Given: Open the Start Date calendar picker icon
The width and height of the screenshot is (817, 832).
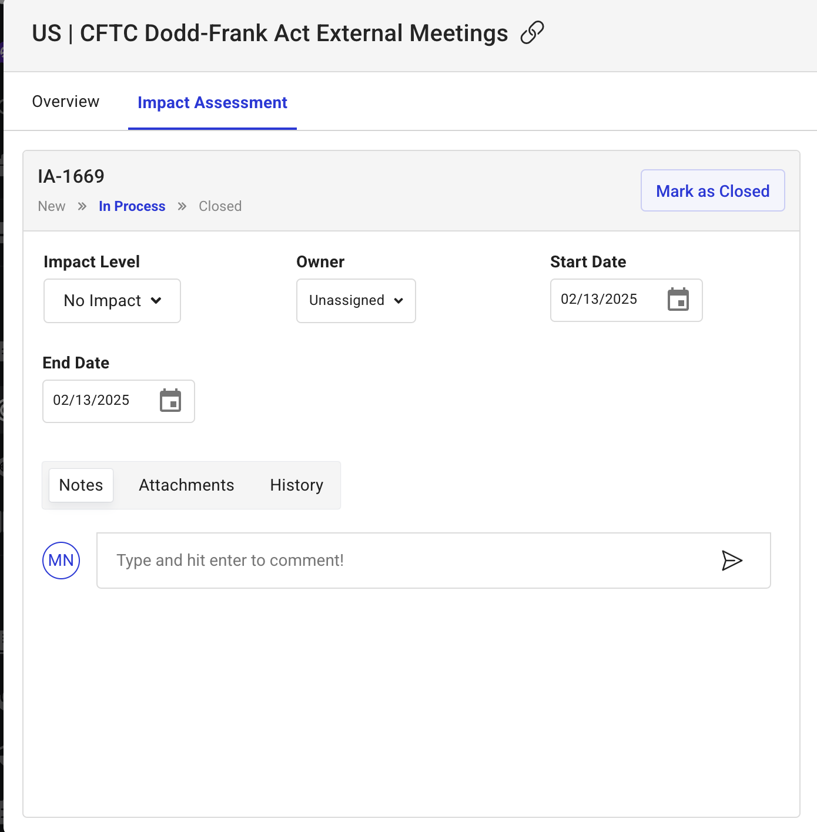Looking at the screenshot, I should (678, 300).
